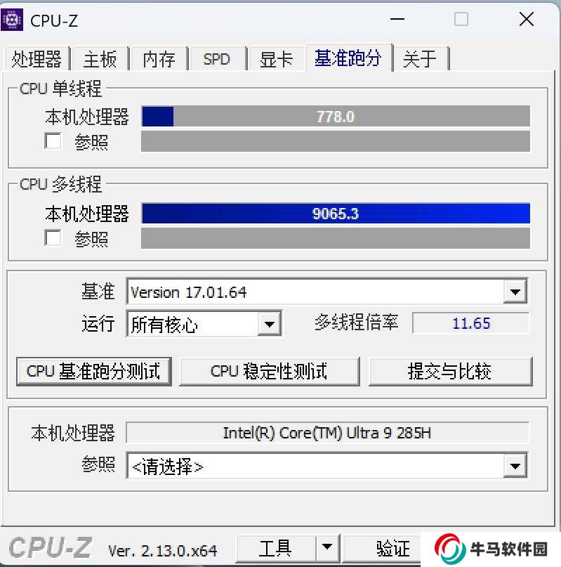Screen dimensions: 561x567
Task: Switch to the 处理器 tab
Action: [x=37, y=59]
